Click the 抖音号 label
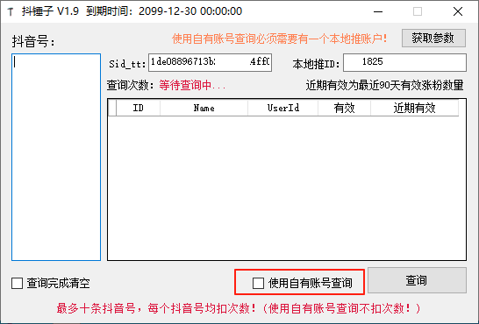Screen dimensions: 479x324 [33, 41]
